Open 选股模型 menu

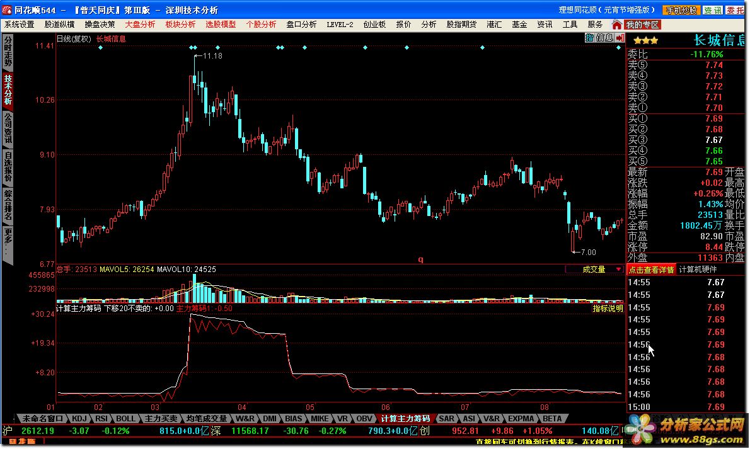click(221, 25)
